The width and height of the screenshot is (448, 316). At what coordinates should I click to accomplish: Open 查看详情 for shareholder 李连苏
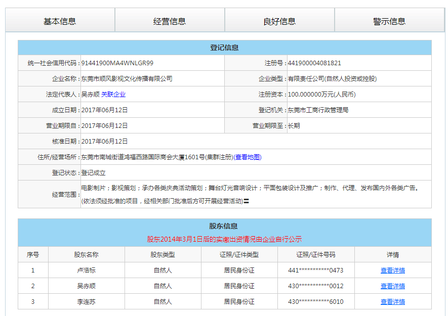tap(392, 302)
